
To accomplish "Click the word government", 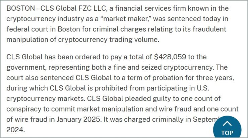I will (x=26, y=68).
